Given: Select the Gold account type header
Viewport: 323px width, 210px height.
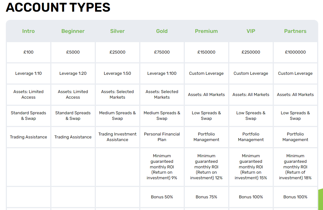Looking at the screenshot, I should point(162,31).
